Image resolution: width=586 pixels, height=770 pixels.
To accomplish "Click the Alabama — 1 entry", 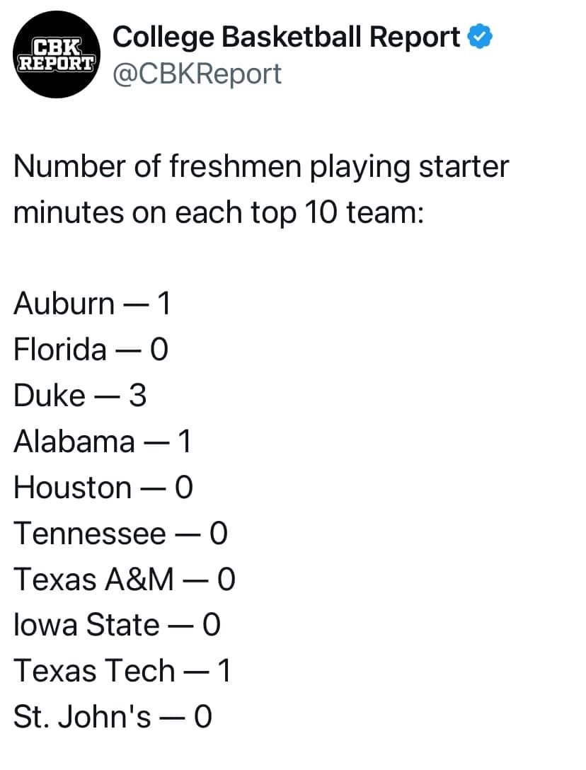I will pos(102,441).
